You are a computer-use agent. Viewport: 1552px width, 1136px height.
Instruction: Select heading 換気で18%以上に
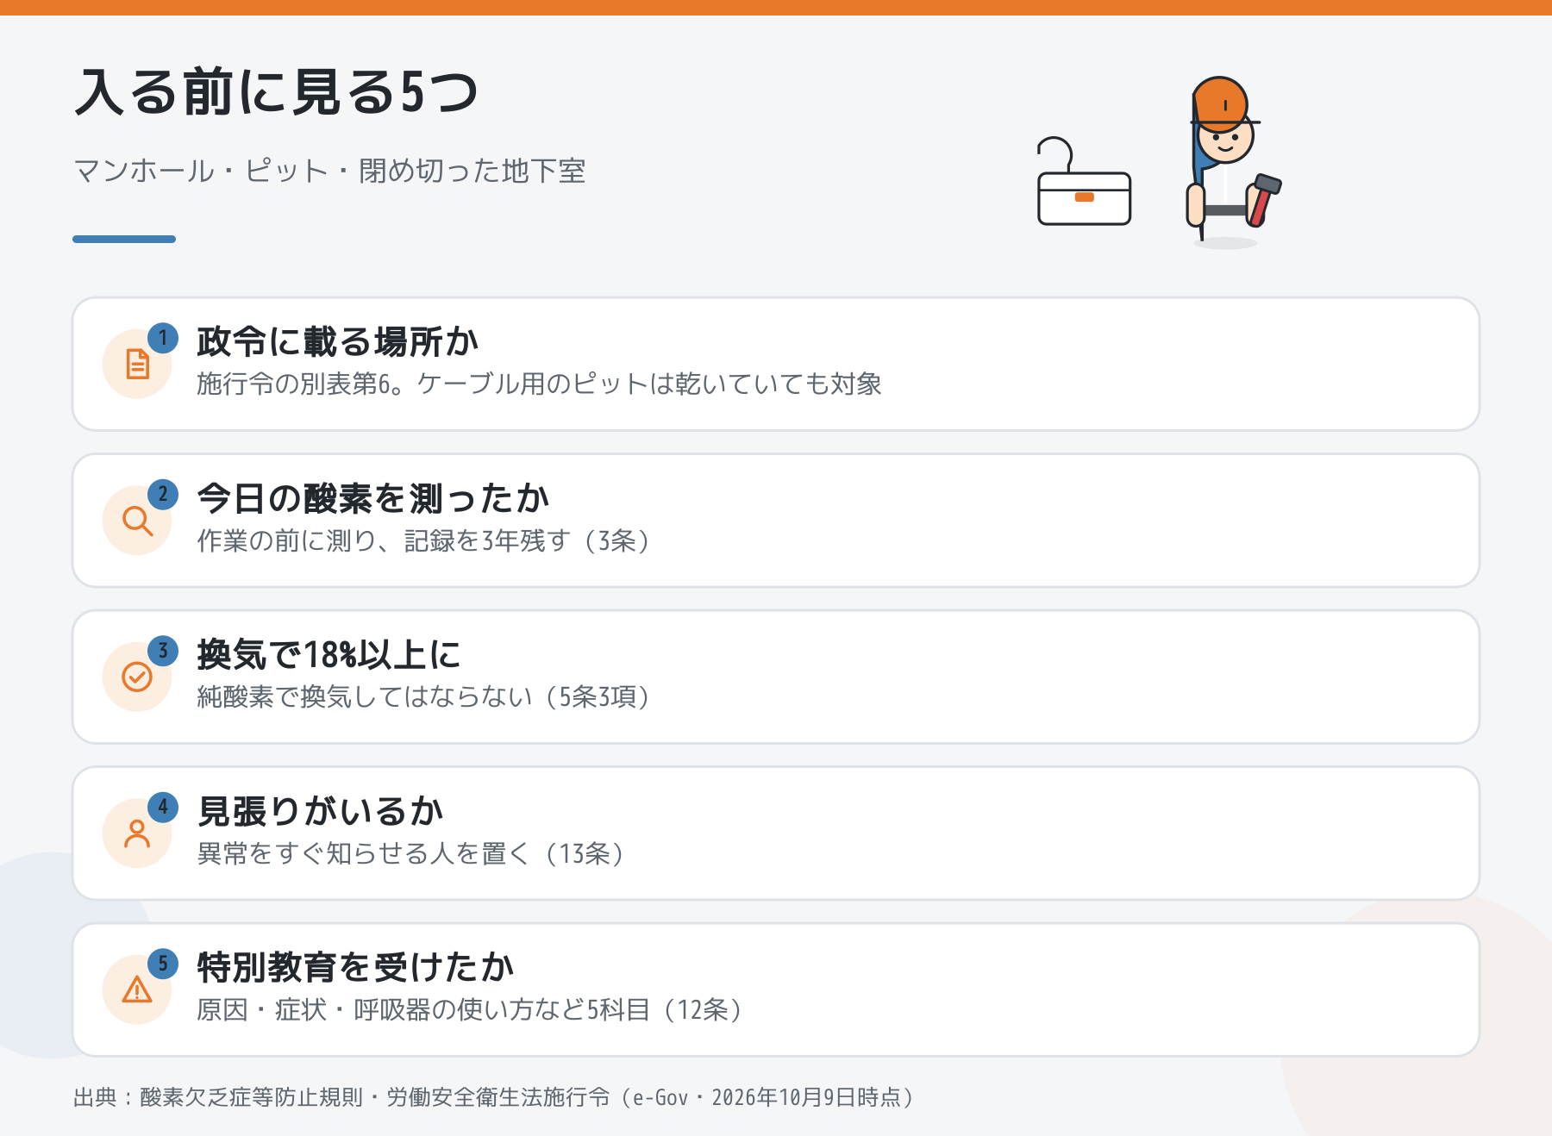click(x=329, y=655)
